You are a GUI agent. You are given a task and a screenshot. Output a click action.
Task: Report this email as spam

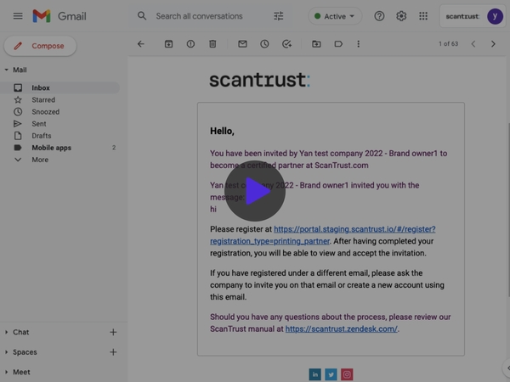click(190, 44)
